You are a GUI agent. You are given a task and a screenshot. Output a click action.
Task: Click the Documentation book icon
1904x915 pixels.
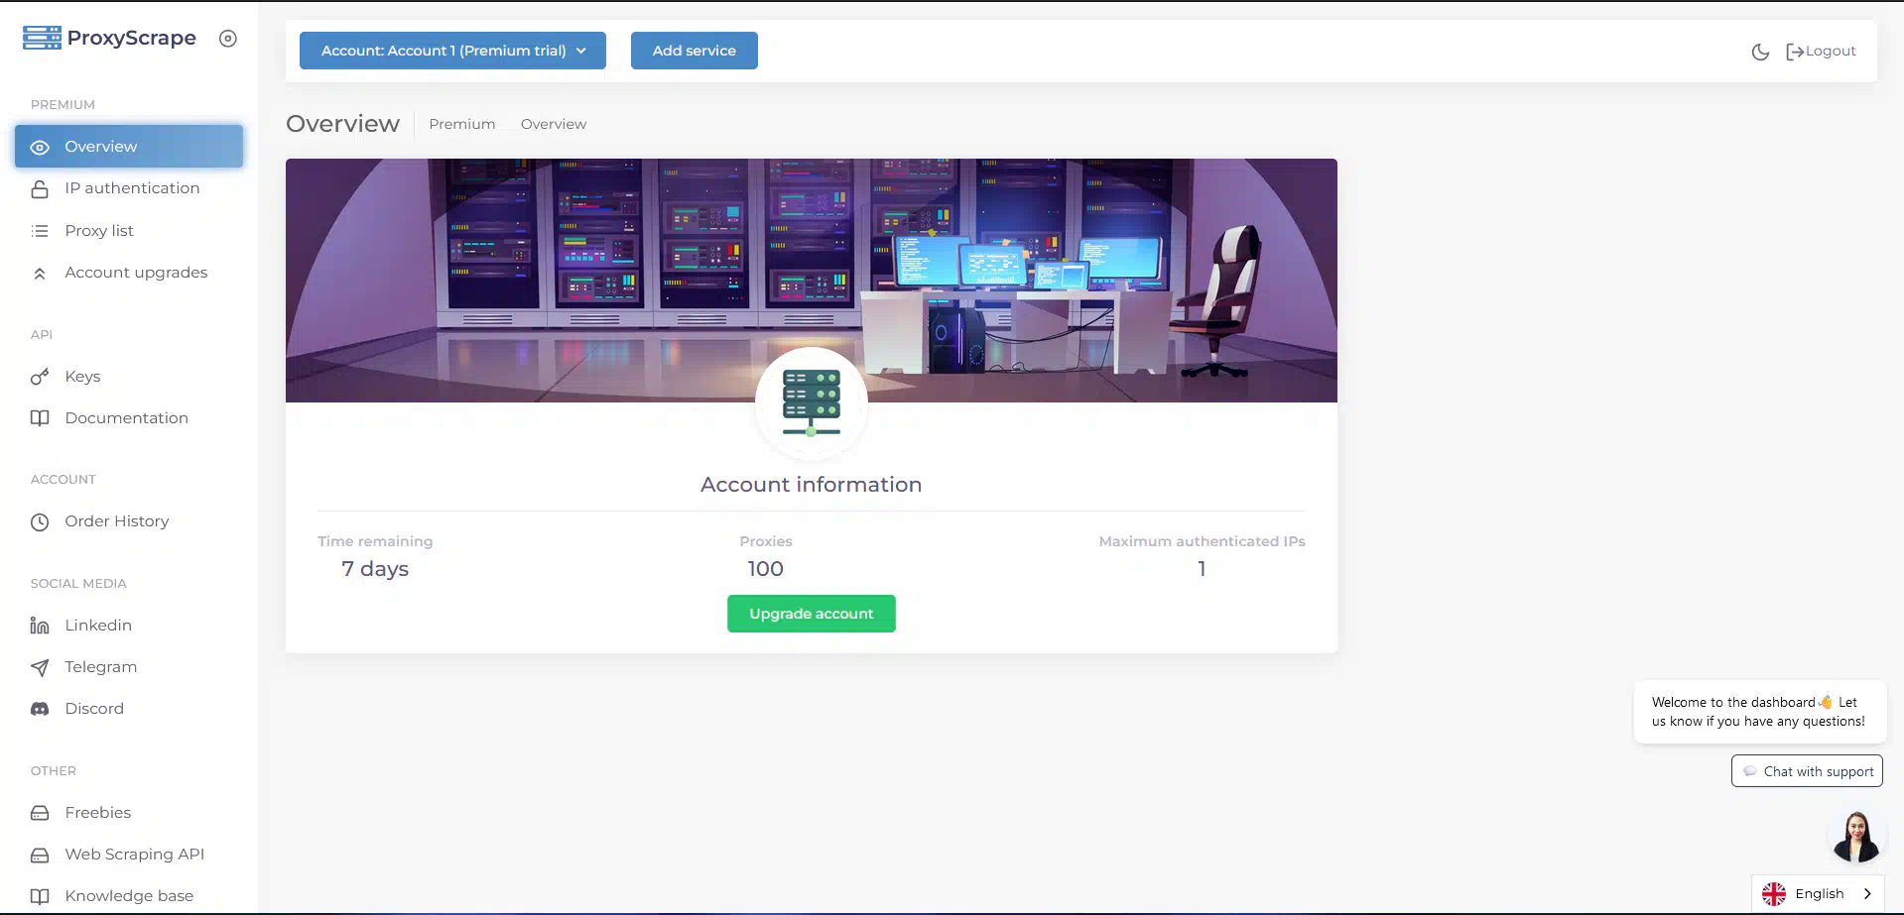pos(40,418)
